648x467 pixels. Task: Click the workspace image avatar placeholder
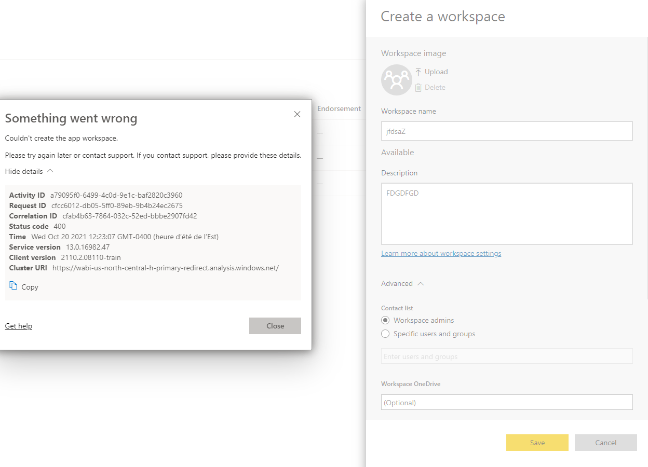397,79
